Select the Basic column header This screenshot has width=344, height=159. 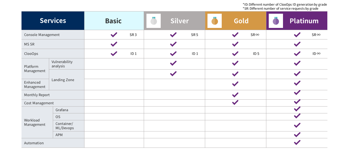pyautogui.click(x=114, y=21)
